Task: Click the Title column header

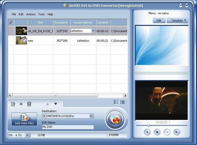Action: pyautogui.click(x=40, y=23)
